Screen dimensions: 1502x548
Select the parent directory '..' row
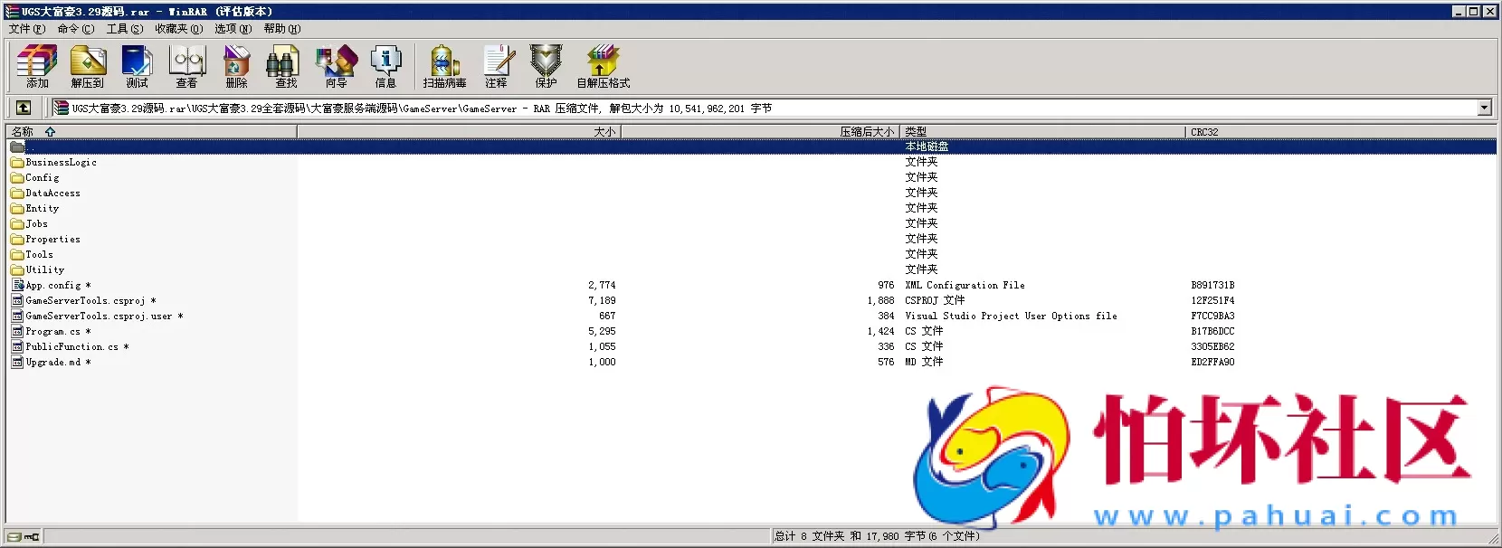751,146
